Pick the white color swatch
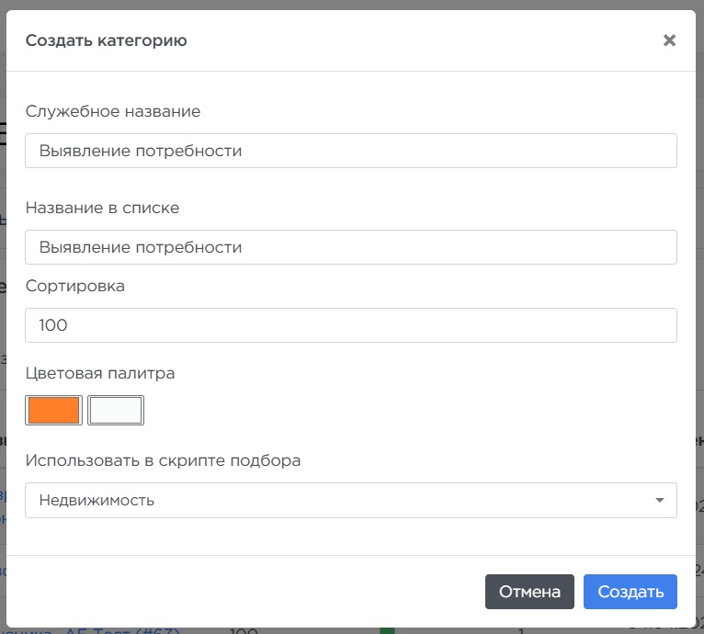The height and width of the screenshot is (634, 704). point(116,411)
